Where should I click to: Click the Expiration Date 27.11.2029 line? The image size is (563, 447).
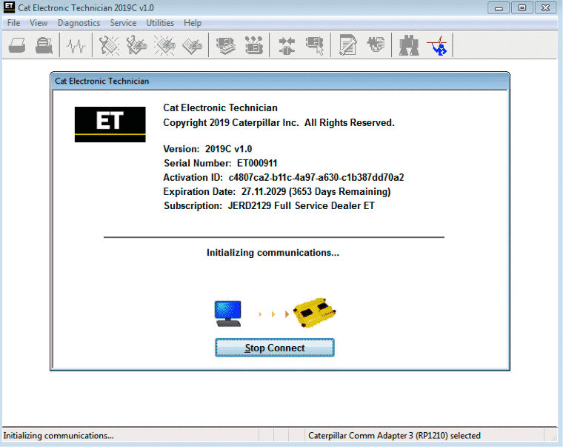pyautogui.click(x=277, y=191)
